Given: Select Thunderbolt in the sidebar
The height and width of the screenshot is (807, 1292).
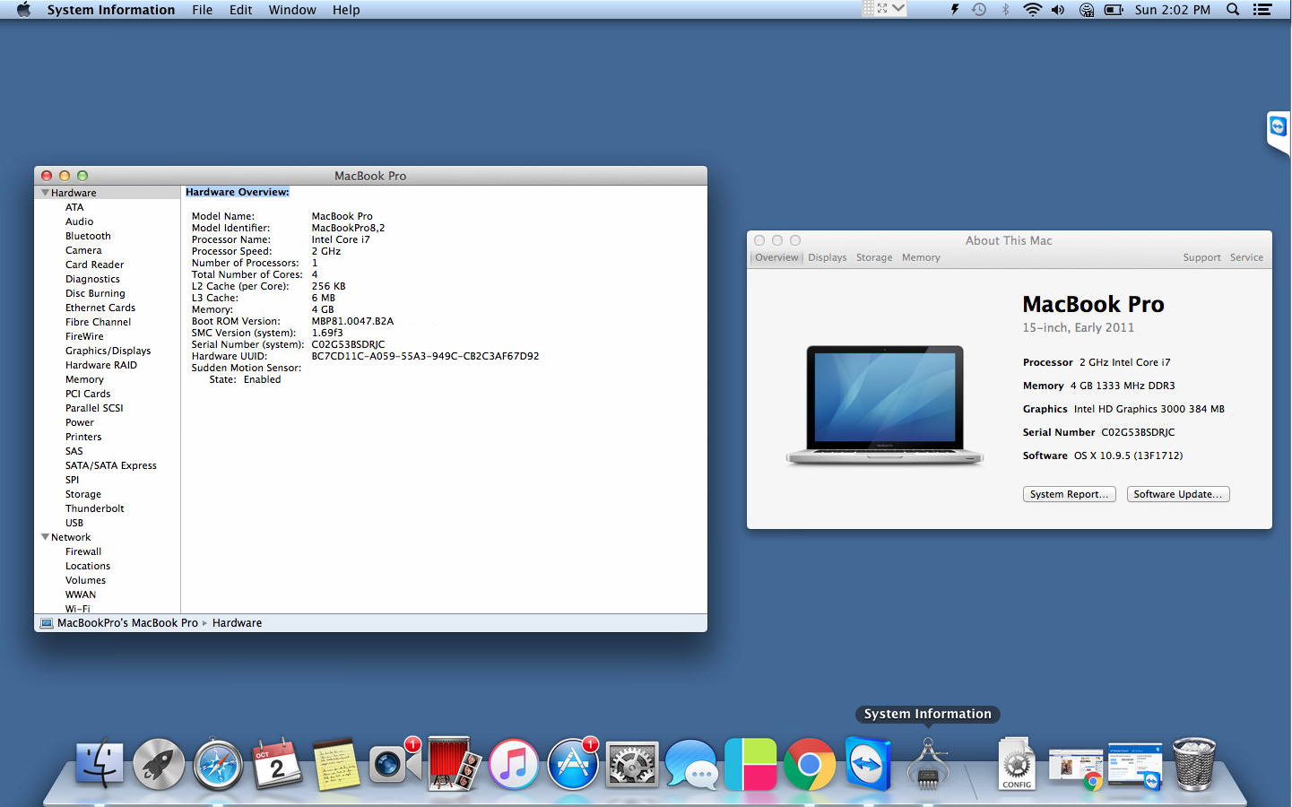Looking at the screenshot, I should point(94,508).
